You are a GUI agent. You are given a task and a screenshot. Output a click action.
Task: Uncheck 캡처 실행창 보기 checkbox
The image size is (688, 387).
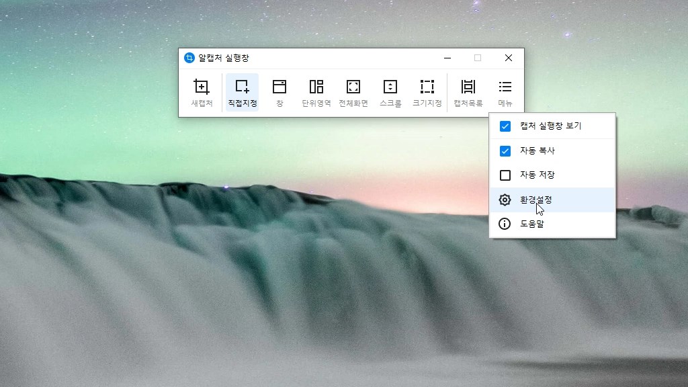tap(505, 126)
